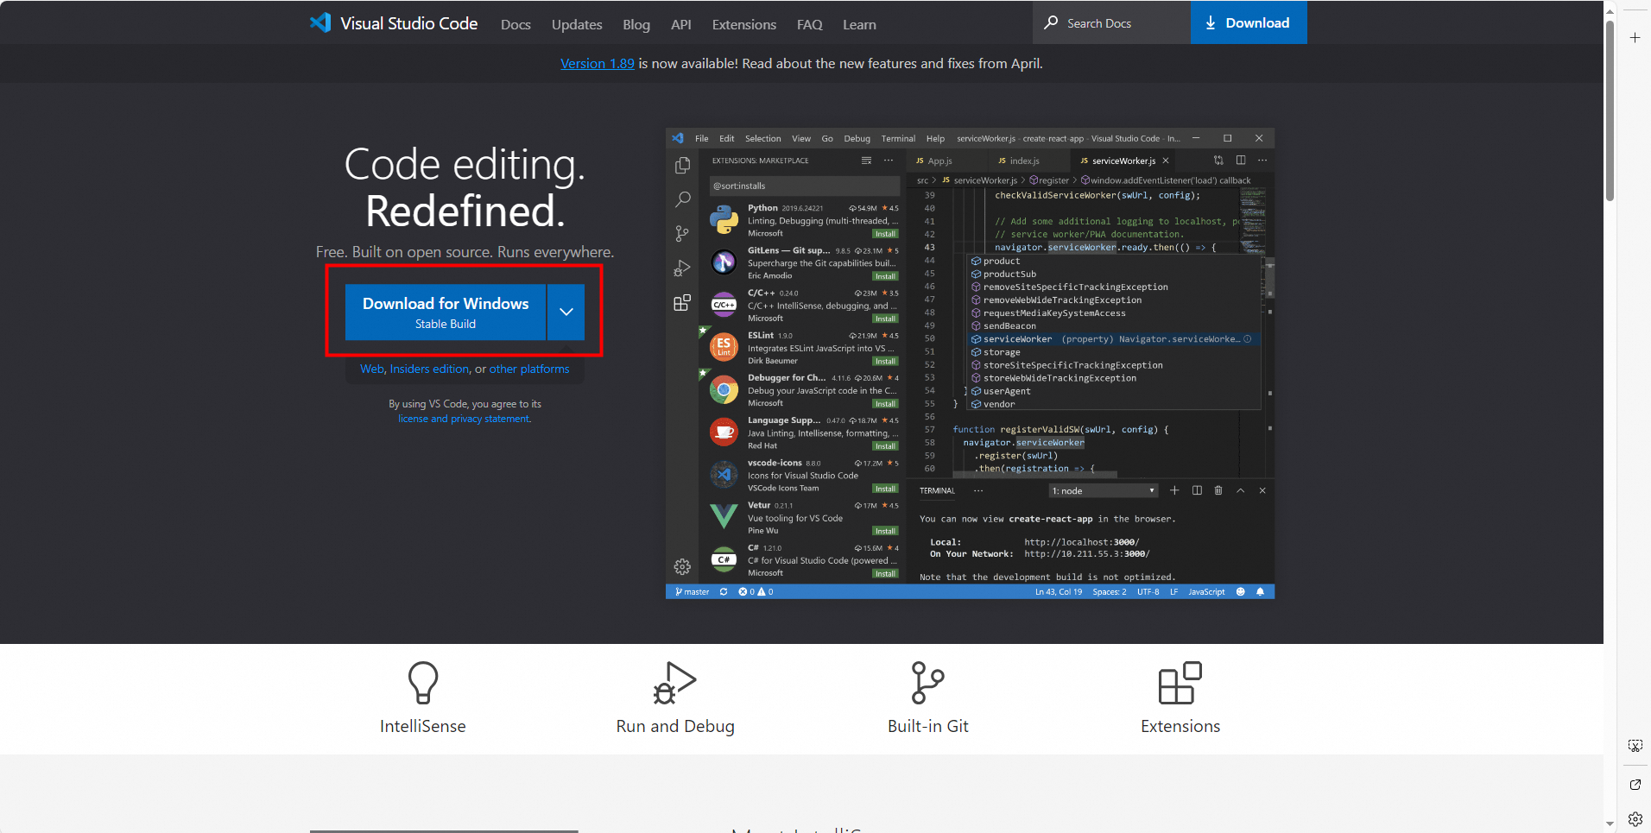Viewport: 1651px width, 833px height.
Task: Click the page vertical scrollbar
Action: (1610, 112)
